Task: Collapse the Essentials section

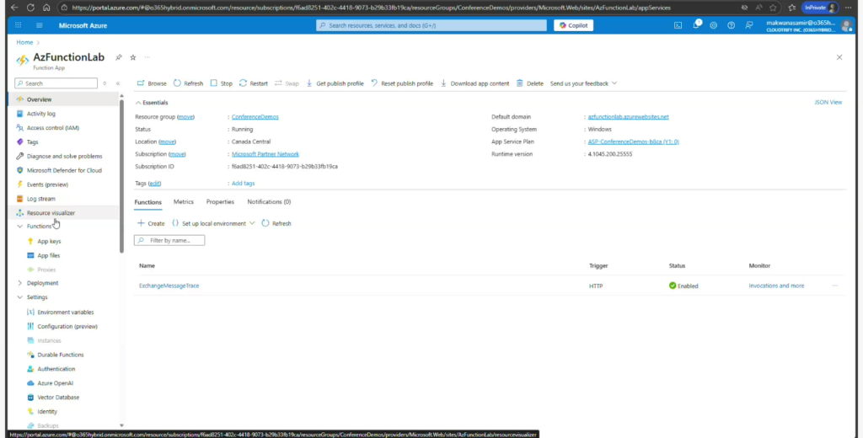Action: (x=139, y=102)
